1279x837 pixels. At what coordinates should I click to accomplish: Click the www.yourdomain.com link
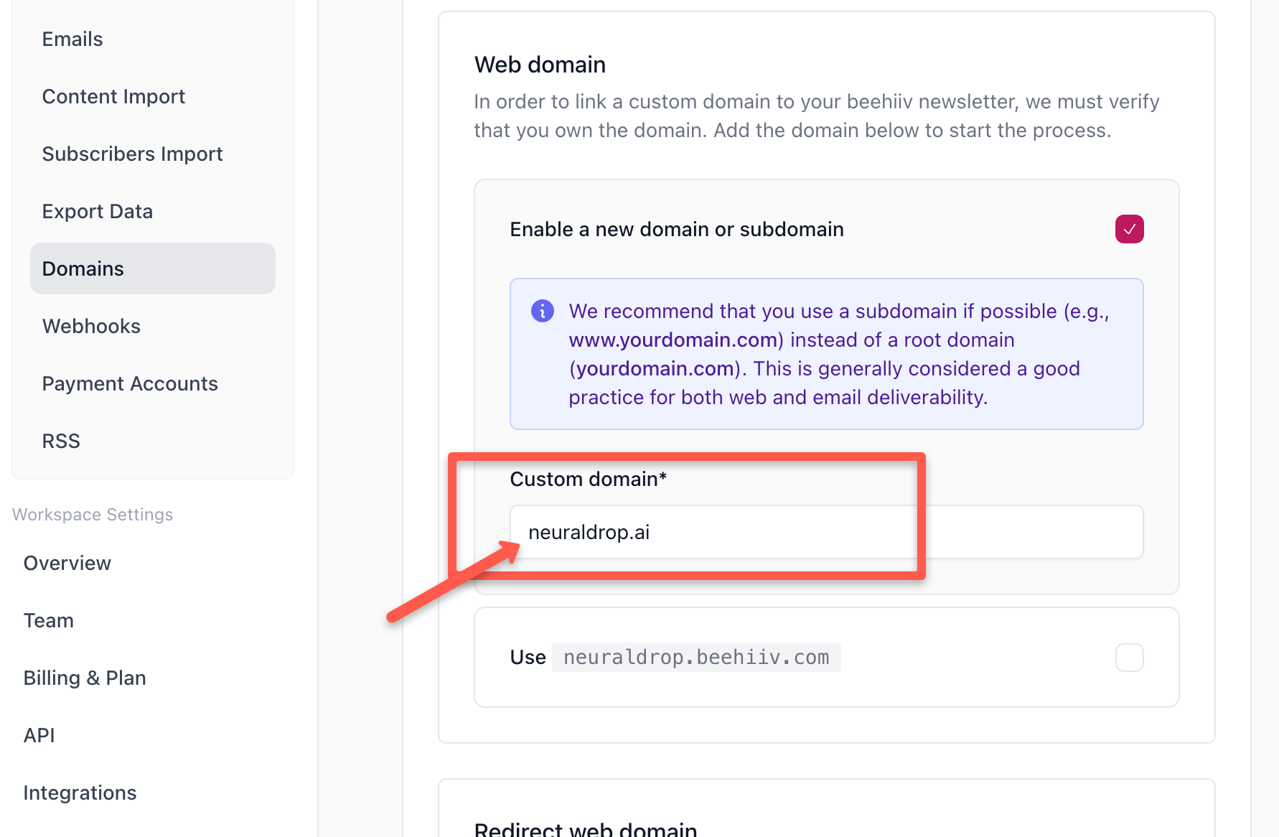tap(673, 340)
